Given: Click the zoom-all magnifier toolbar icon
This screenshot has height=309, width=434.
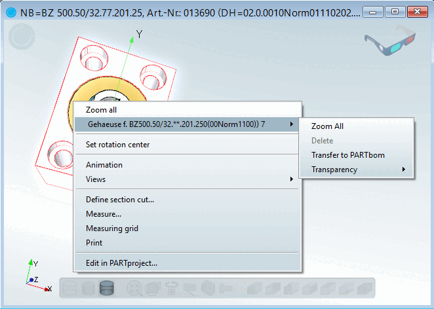Looking at the screenshot, I should [134, 288].
